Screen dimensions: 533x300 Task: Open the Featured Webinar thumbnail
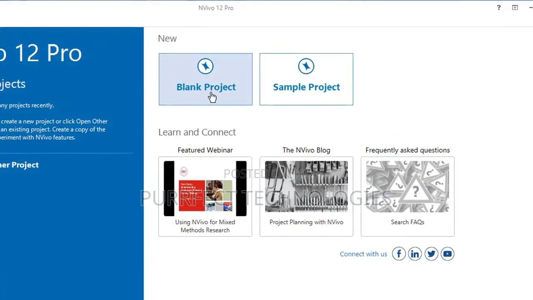pyautogui.click(x=205, y=189)
